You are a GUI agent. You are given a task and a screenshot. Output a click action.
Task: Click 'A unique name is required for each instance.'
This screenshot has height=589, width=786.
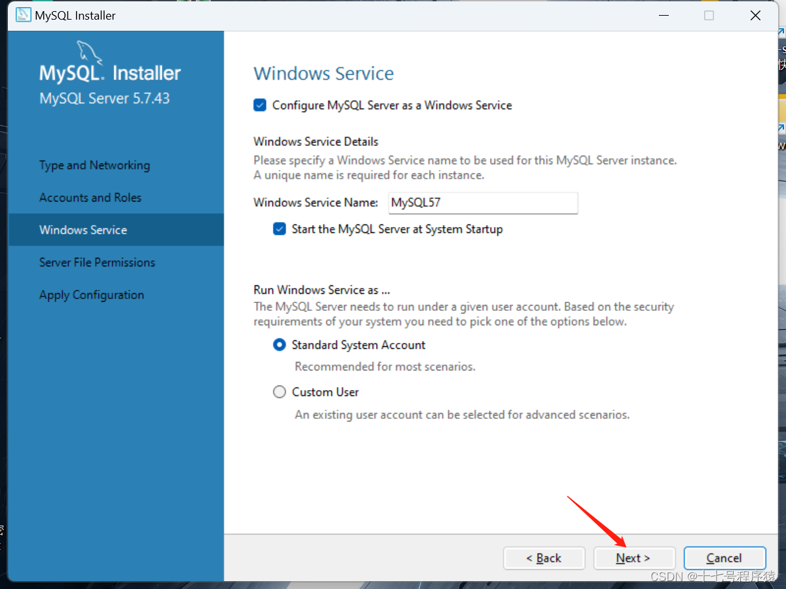point(369,175)
